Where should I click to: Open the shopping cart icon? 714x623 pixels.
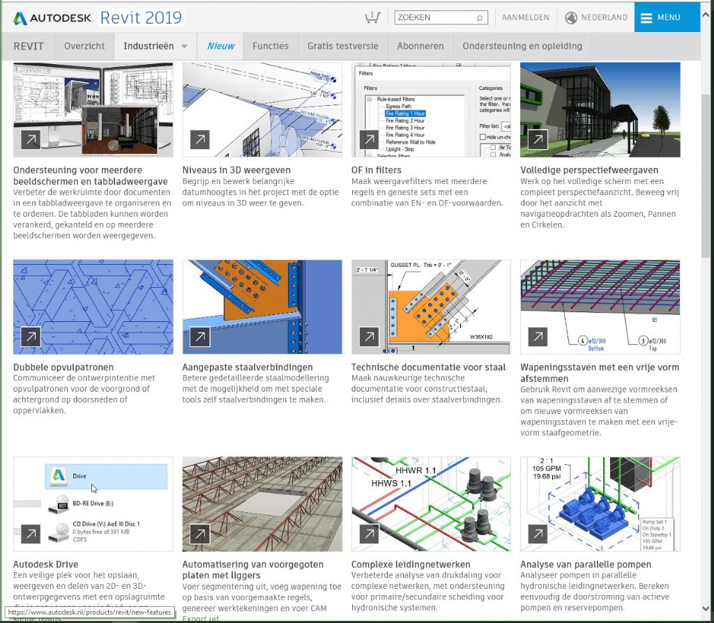click(372, 17)
